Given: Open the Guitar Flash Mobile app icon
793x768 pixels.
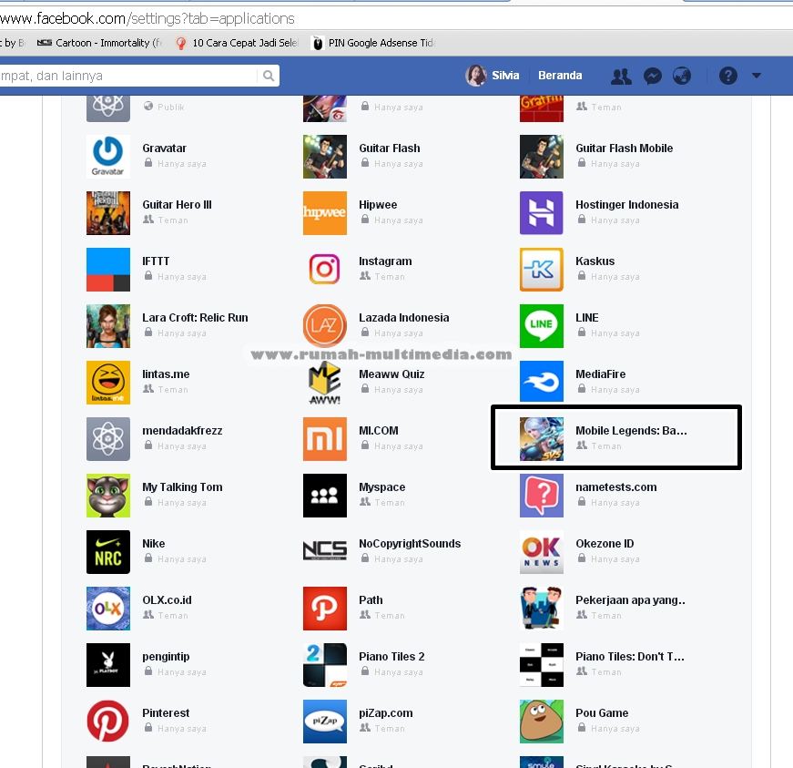Looking at the screenshot, I should point(541,157).
